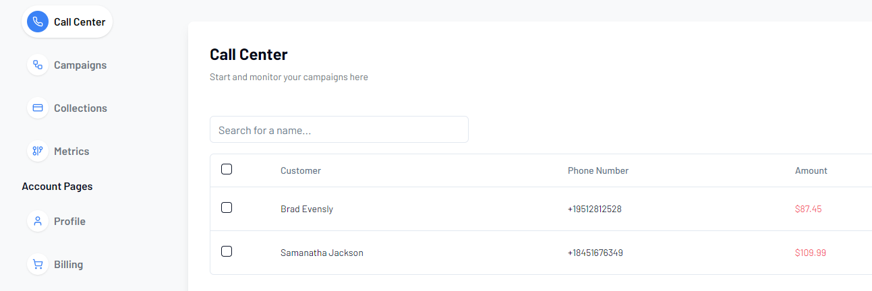The width and height of the screenshot is (872, 291).
Task: Click the Call Center phone icon
Action: 38,22
